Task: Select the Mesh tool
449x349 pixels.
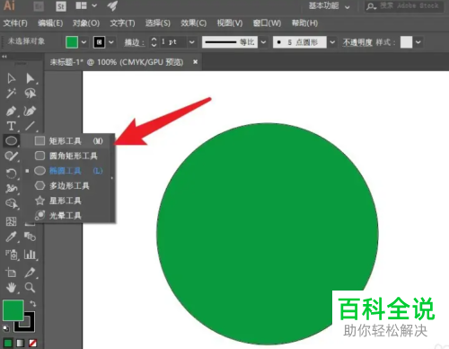Action: (11, 221)
